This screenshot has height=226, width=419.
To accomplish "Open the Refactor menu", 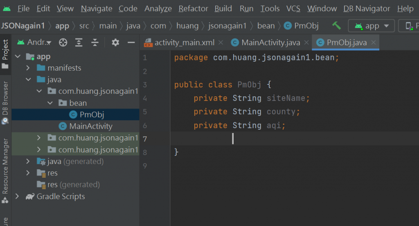I will tap(193, 9).
